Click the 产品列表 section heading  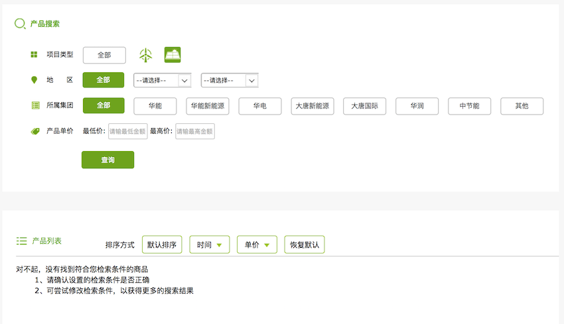click(46, 241)
